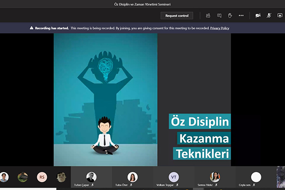Select Ceyla sen participant tile
Viewport: 285px width, 190px height.
tap(256, 177)
